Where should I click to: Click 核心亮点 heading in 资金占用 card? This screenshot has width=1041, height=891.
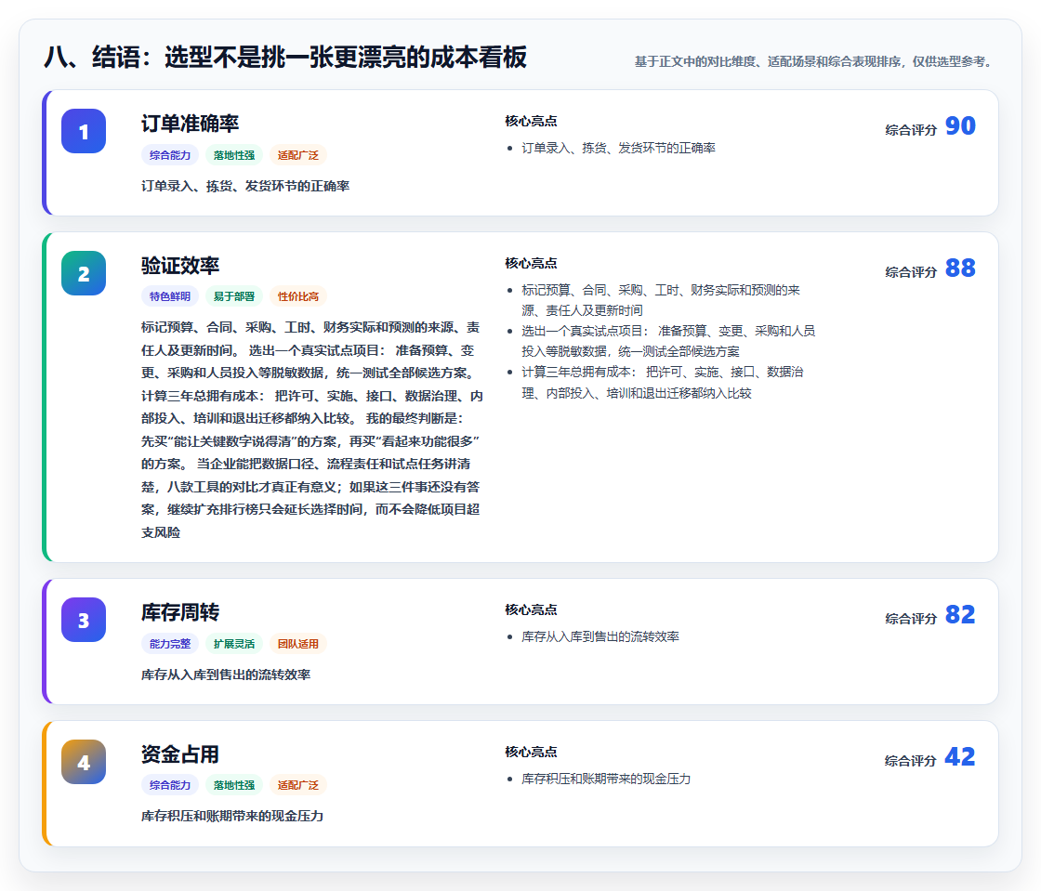click(x=531, y=752)
